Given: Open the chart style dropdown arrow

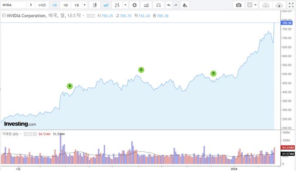Looking at the screenshot, I should pyautogui.click(x=125, y=5).
